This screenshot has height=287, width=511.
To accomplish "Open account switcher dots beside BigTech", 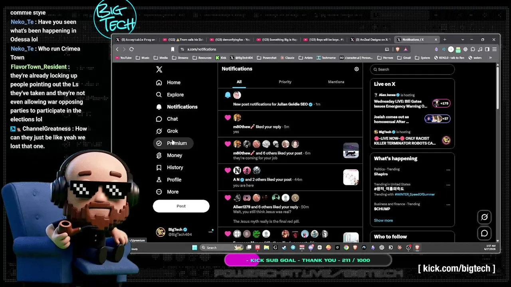I will pyautogui.click(x=210, y=232).
